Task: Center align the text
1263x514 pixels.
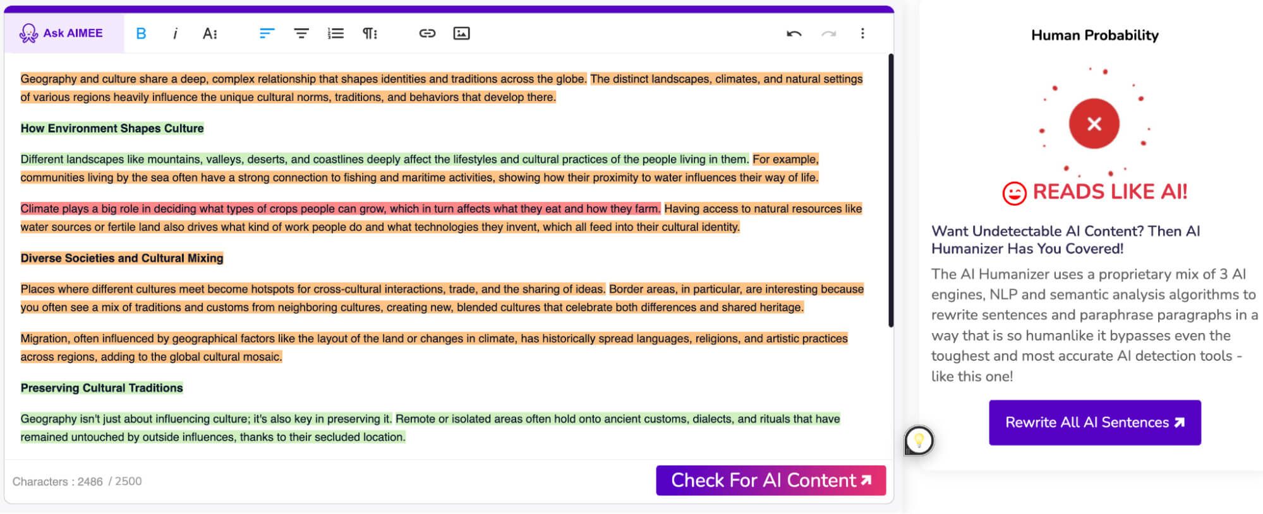Action: [x=301, y=33]
